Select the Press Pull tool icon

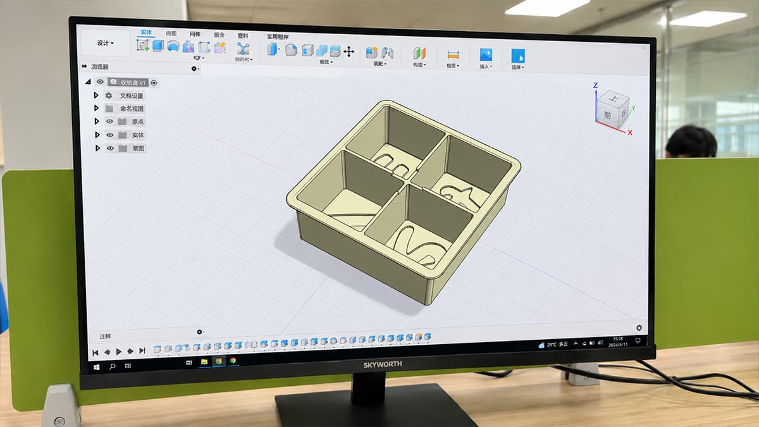tap(273, 49)
